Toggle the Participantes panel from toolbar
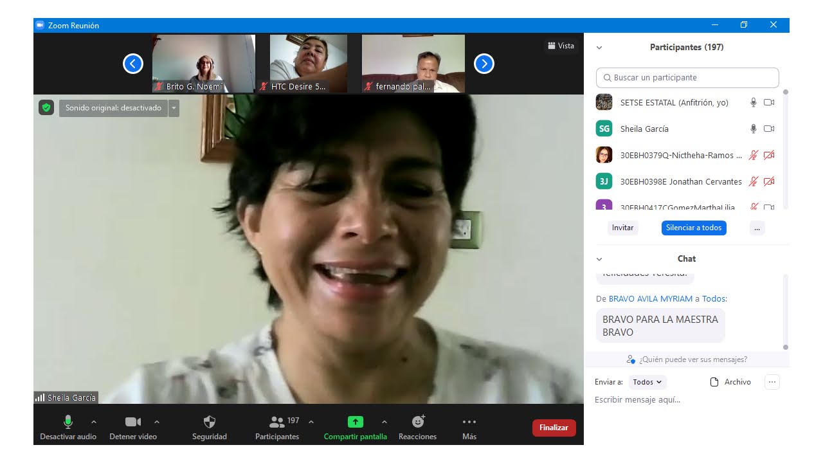The image size is (823, 463). (x=277, y=427)
